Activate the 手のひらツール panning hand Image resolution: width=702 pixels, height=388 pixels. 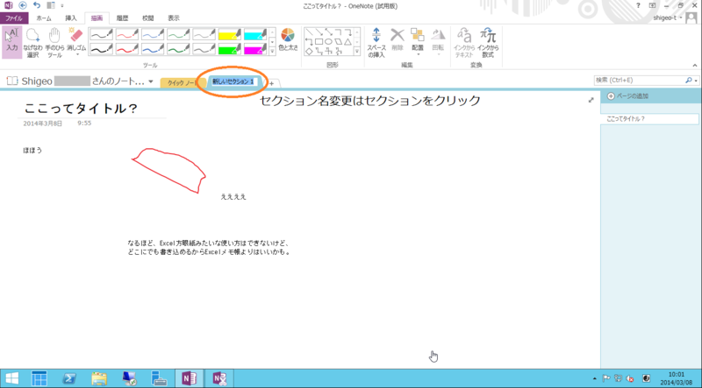click(x=54, y=43)
